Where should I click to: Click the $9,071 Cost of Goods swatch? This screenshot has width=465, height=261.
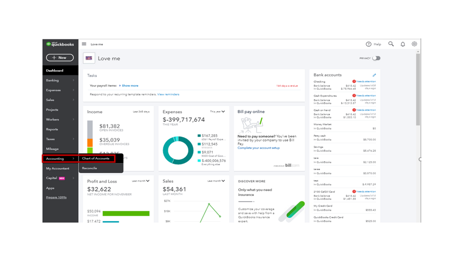(199, 152)
